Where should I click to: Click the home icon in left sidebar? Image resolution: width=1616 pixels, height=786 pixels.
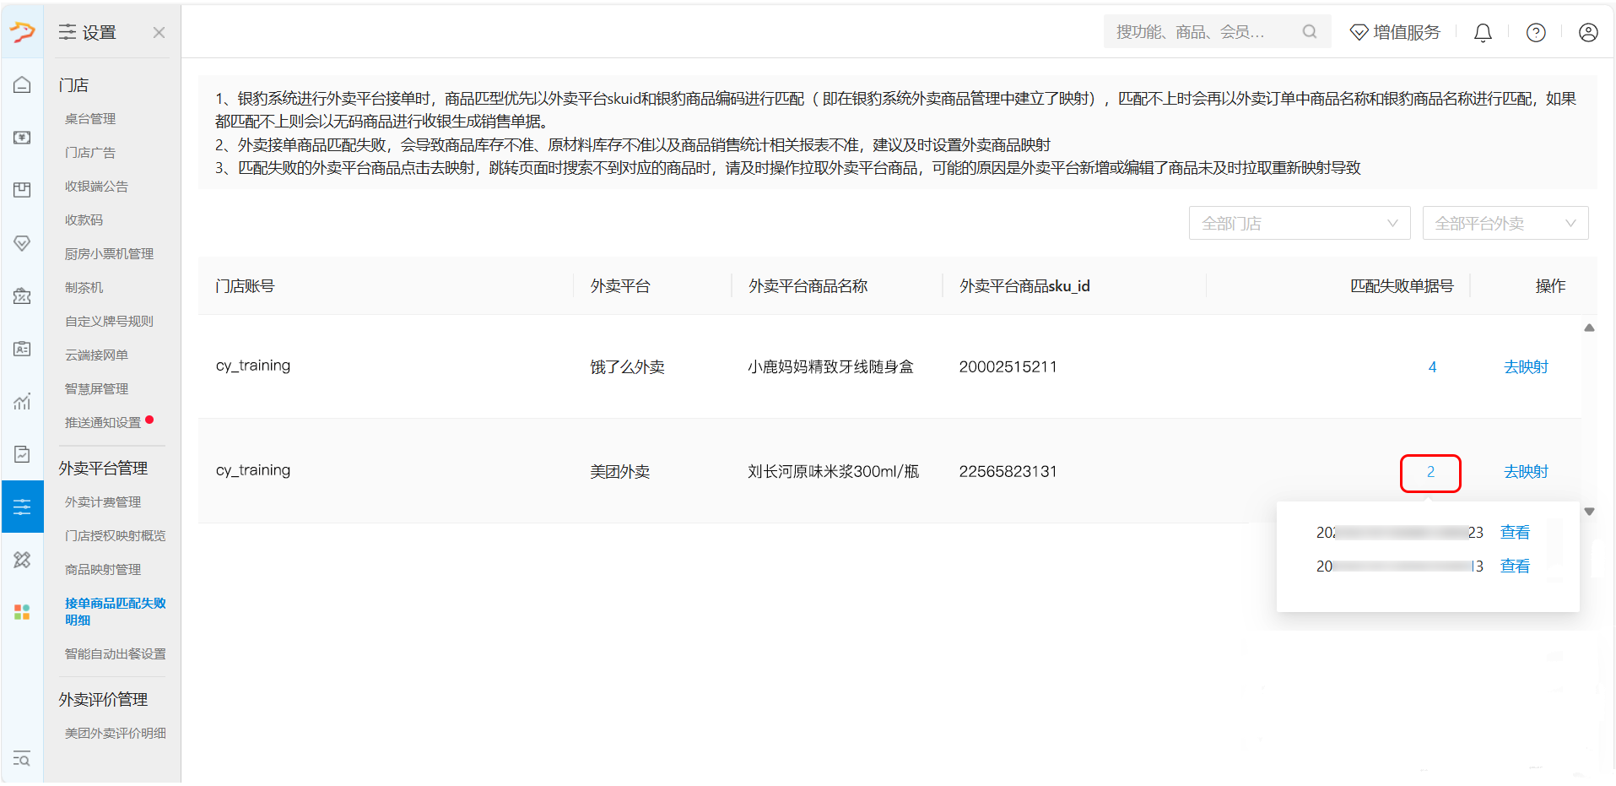[22, 84]
